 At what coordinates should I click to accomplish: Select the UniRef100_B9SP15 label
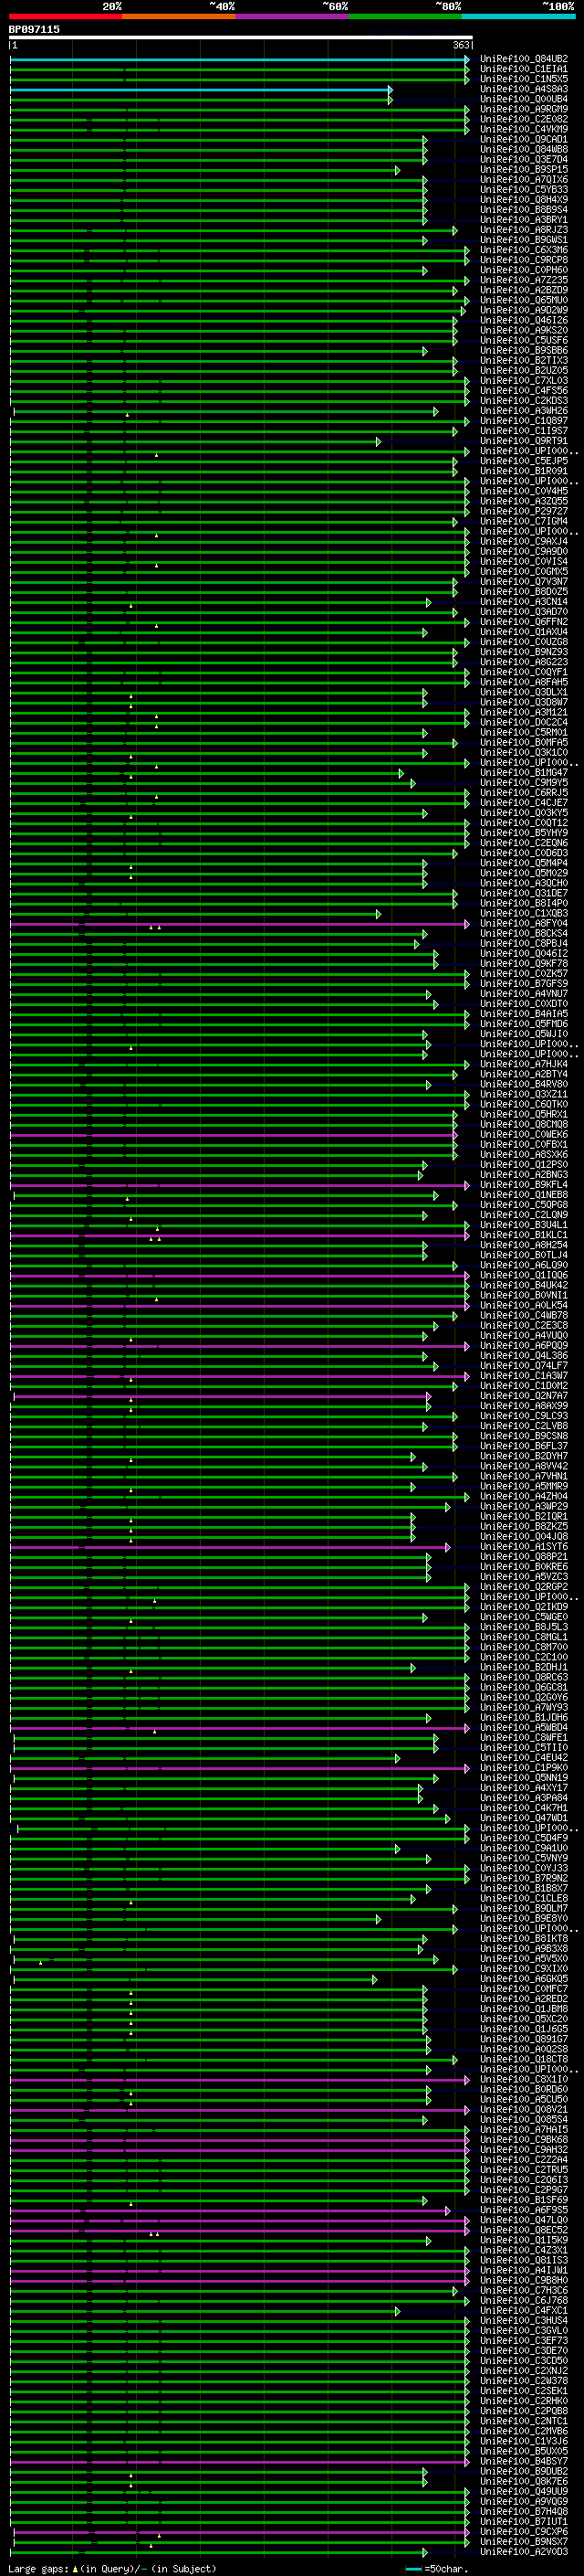(x=524, y=169)
